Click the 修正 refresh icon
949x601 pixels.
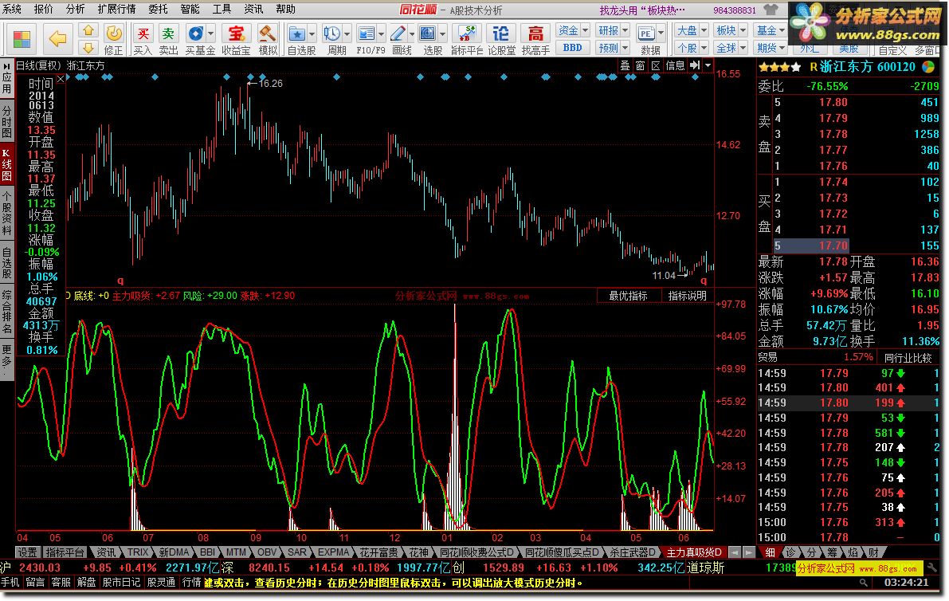(113, 33)
